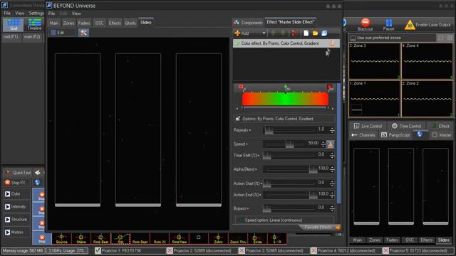Viewport: 456px width, 256px height.
Task: Click the Enable Laser Output warning icon
Action: pyautogui.click(x=410, y=25)
